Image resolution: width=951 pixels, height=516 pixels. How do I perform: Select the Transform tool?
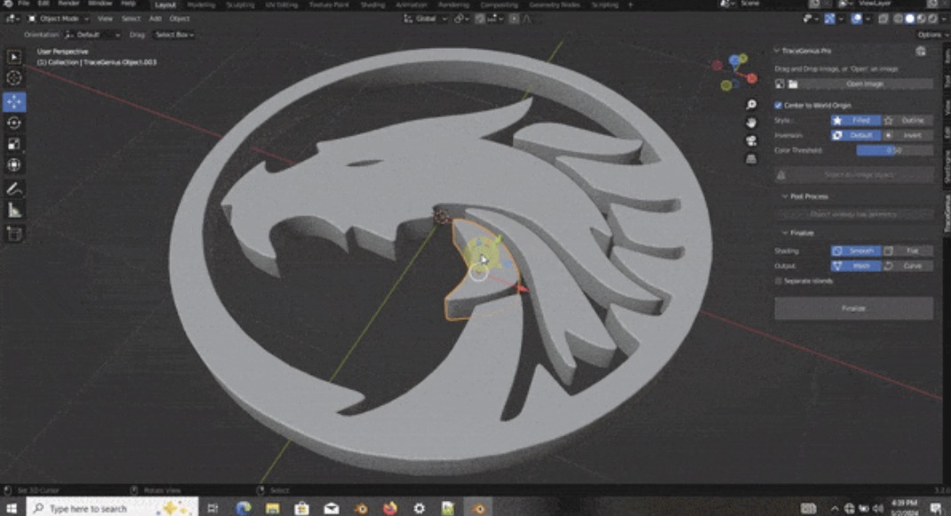coord(14,165)
